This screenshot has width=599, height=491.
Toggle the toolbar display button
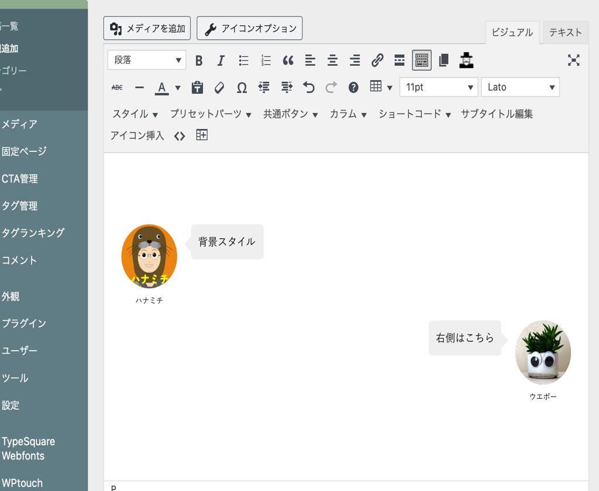[x=422, y=60]
